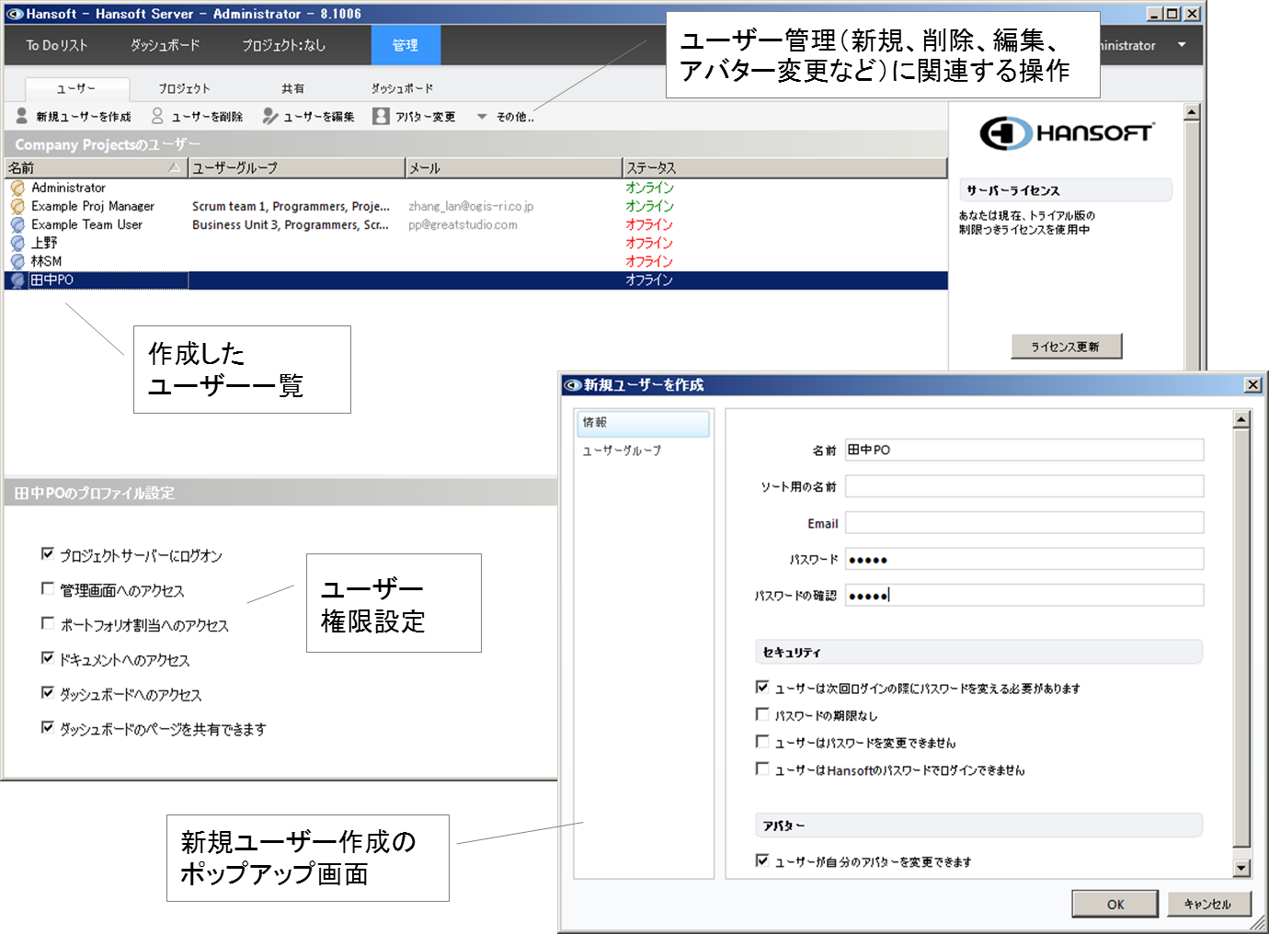
Task: Sort by ユーザーグループ column header
Action: [297, 167]
